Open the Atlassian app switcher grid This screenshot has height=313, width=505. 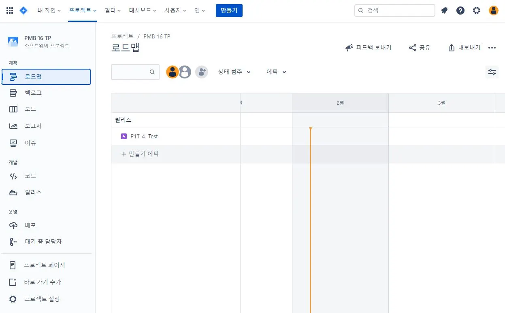(9, 10)
